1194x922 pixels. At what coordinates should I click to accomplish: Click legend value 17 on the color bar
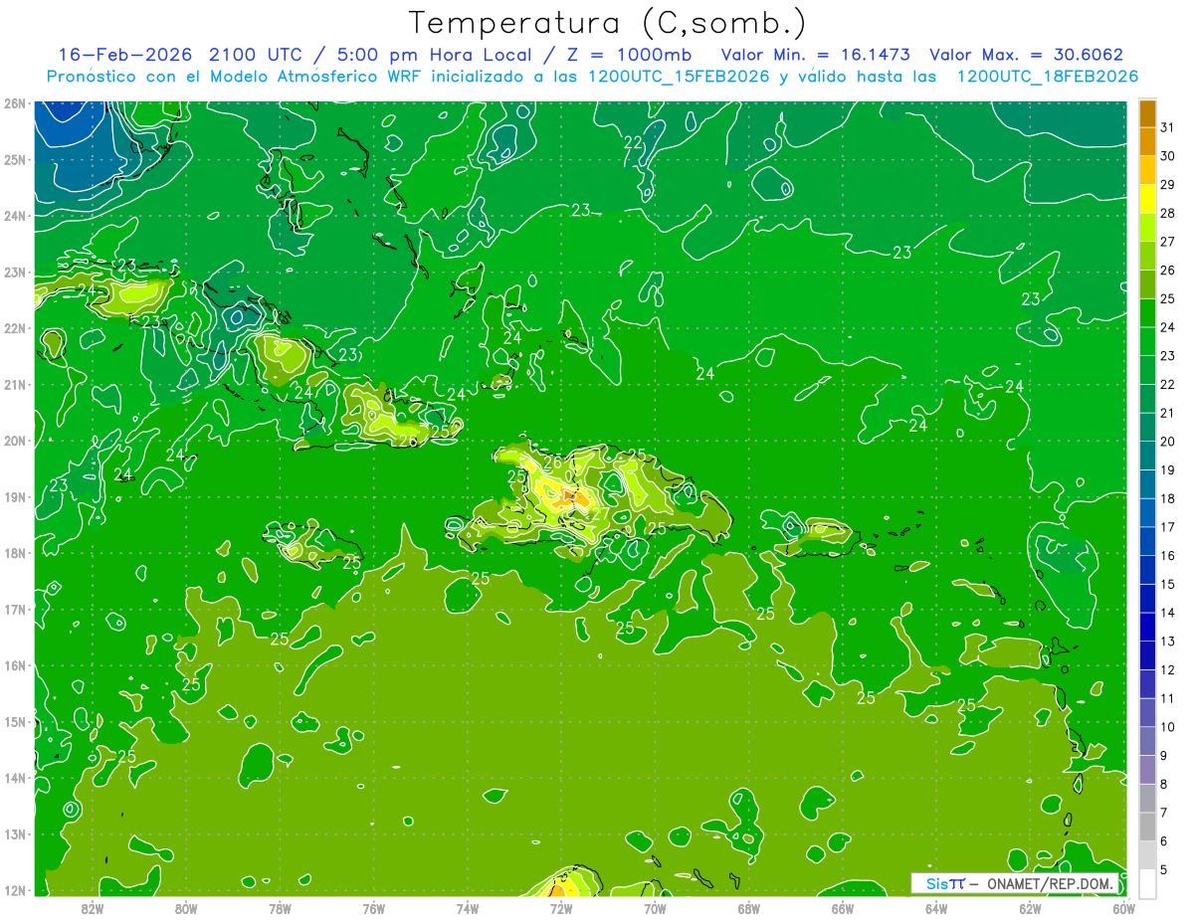click(x=1167, y=527)
